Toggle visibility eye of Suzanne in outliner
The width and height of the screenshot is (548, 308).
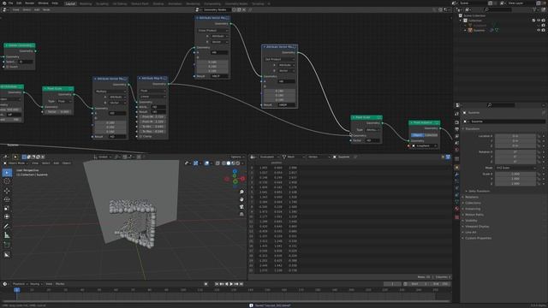pyautogui.click(x=539, y=31)
